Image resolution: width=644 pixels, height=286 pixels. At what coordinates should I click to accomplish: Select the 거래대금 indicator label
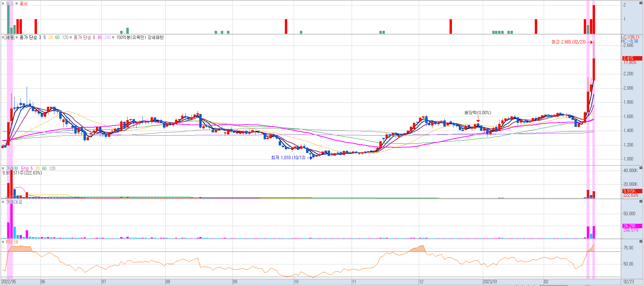pyautogui.click(x=14, y=202)
